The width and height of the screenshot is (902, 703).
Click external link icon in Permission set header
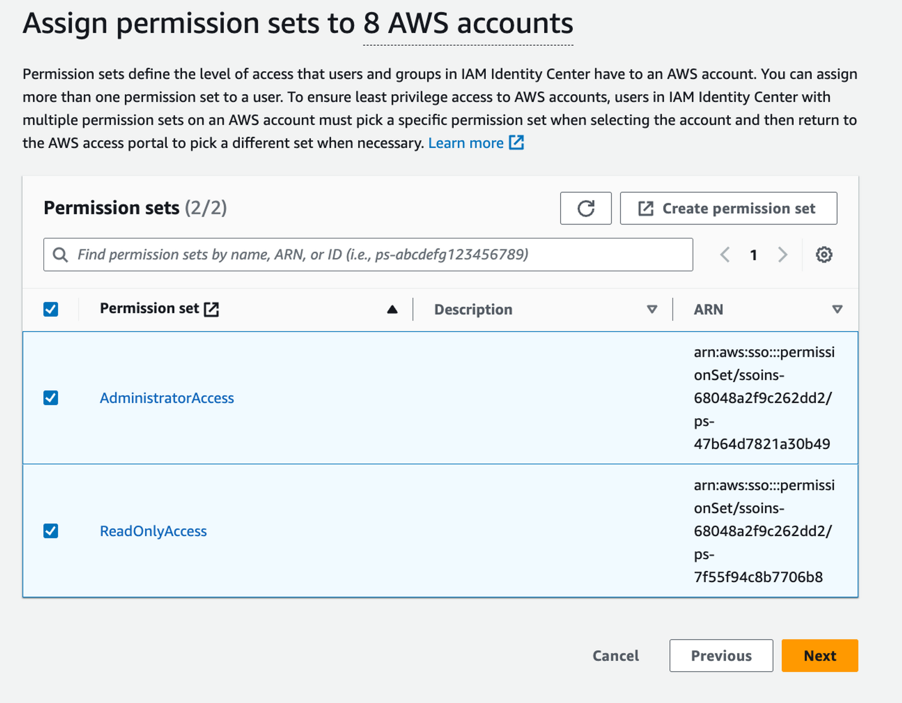coord(211,309)
